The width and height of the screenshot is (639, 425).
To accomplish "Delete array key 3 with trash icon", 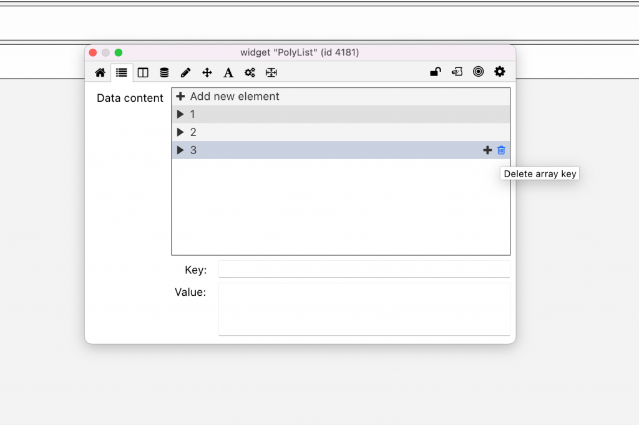I will coord(501,150).
